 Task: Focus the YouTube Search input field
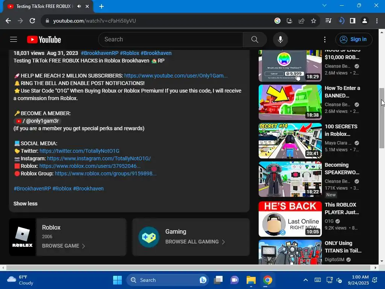point(171,39)
